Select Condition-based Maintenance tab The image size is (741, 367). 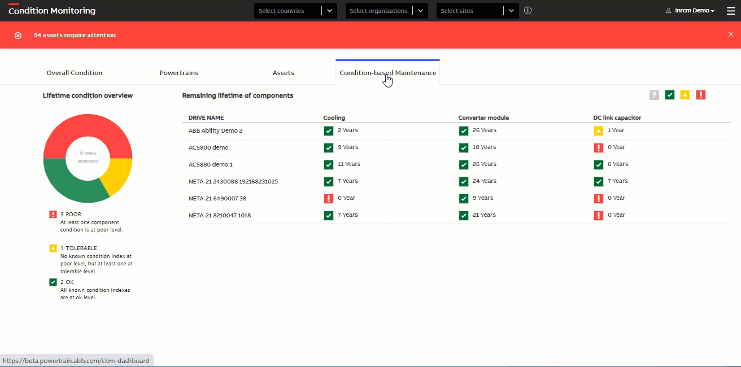click(x=387, y=73)
